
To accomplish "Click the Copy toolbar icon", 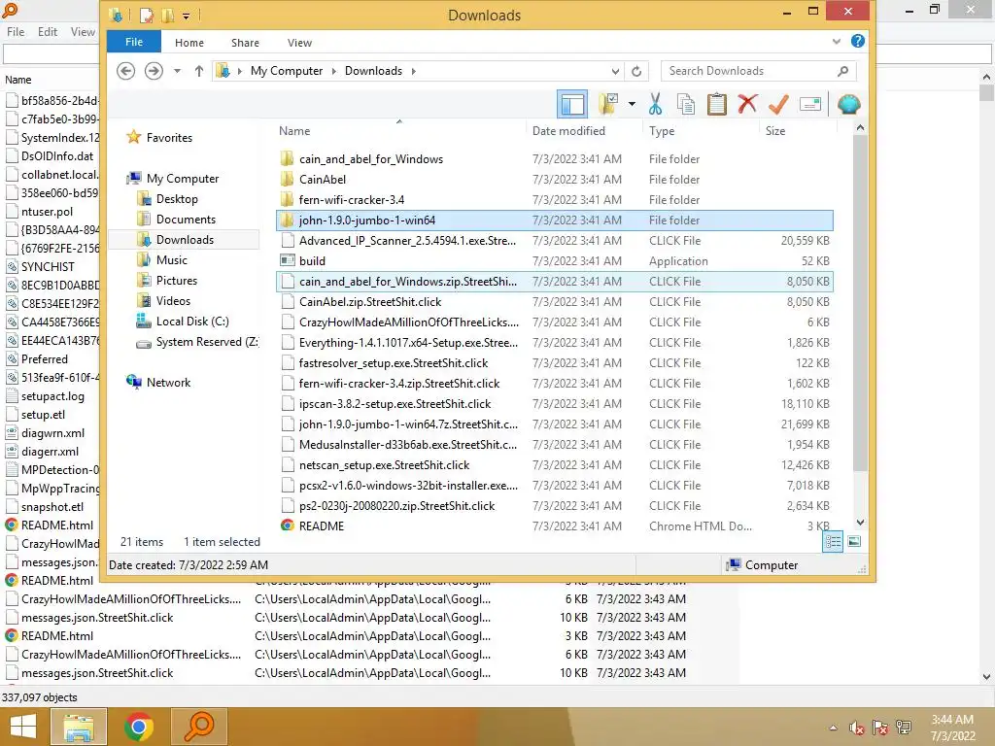I will 686,104.
